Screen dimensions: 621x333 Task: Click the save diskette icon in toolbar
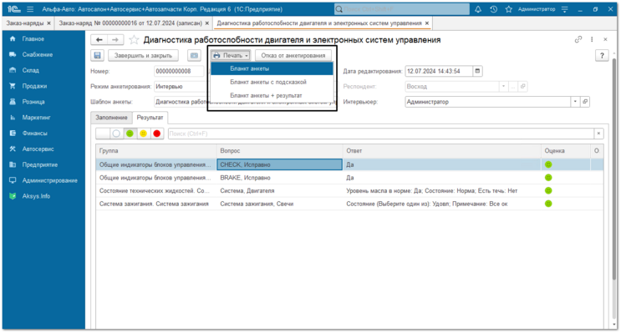(98, 55)
